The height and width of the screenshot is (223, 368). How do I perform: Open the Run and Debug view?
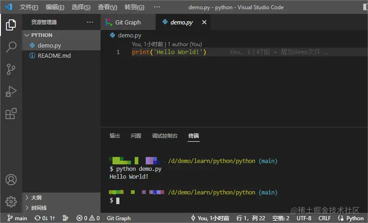point(11,91)
